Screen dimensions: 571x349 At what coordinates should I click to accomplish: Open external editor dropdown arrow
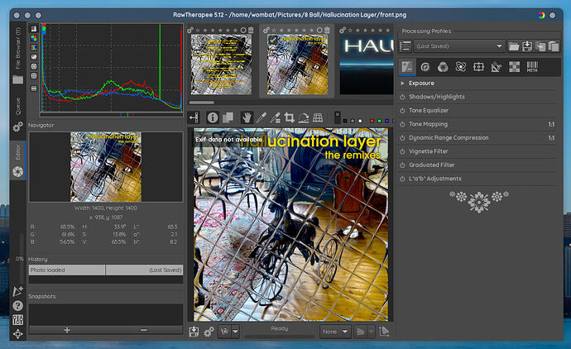click(235, 332)
